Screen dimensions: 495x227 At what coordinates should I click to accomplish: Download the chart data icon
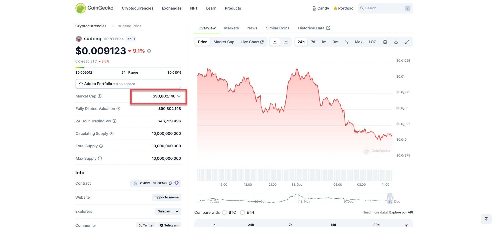tap(396, 42)
